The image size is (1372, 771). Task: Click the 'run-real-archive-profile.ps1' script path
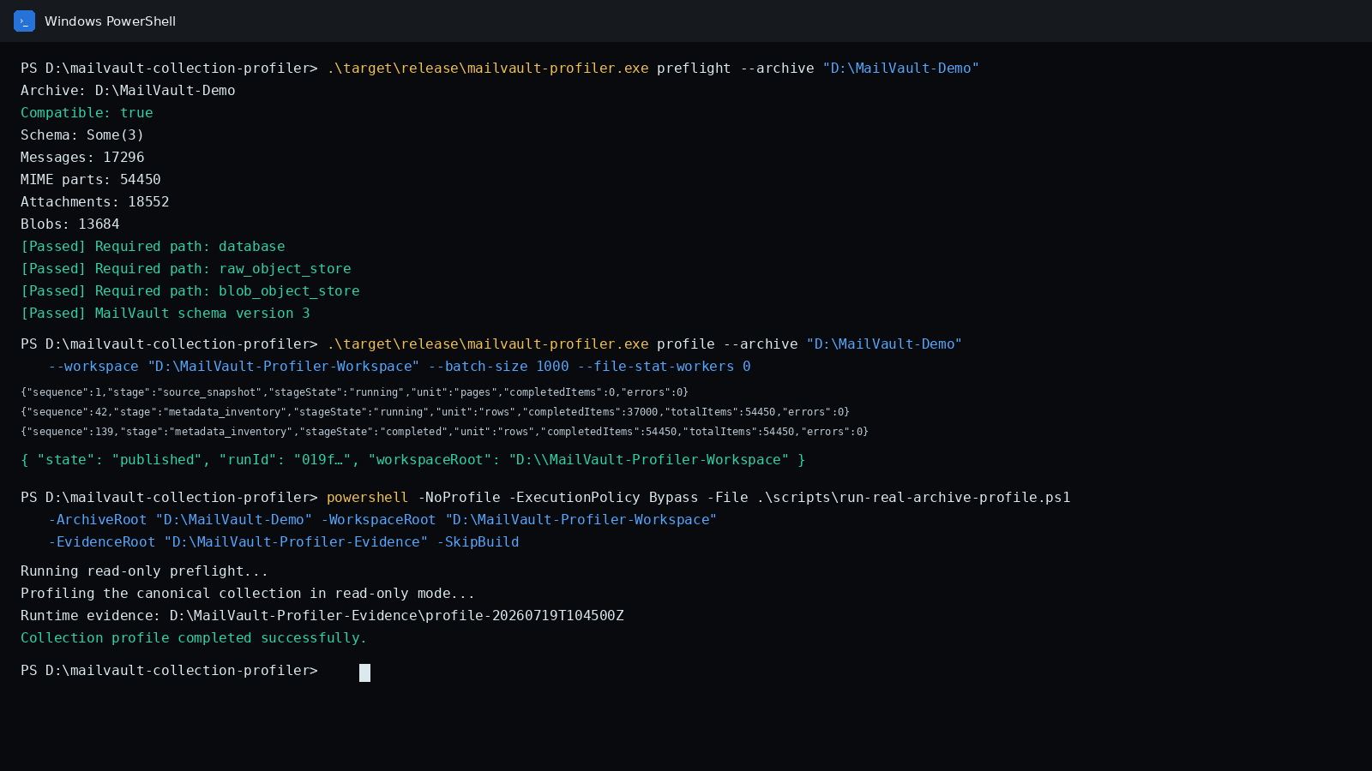click(x=913, y=498)
